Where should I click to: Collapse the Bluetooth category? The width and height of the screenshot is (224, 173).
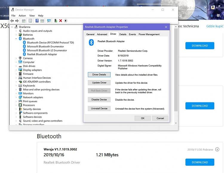coord(16,39)
